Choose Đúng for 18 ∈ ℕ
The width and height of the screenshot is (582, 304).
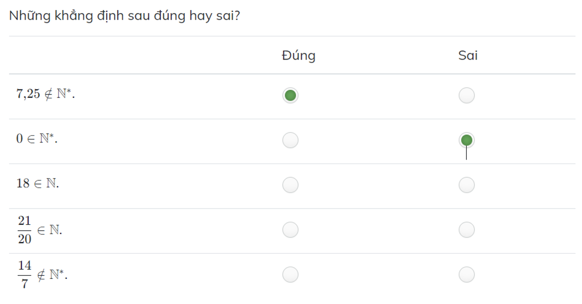pos(289,185)
